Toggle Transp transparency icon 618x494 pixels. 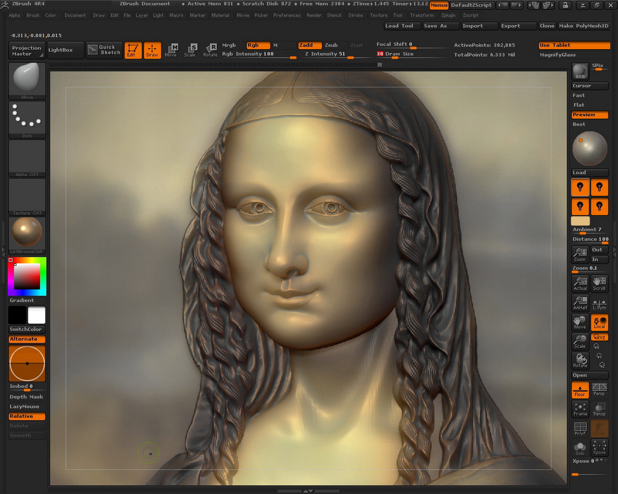(599, 409)
